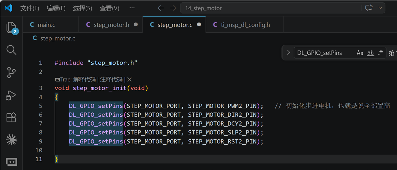Click DL_GPIO_setPins on line 9
This screenshot has width=397, height=170.
tap(96, 141)
